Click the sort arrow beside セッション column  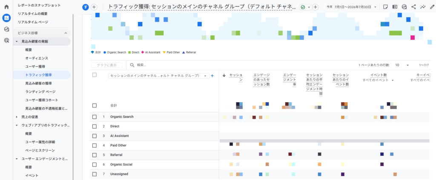pyautogui.click(x=224, y=75)
